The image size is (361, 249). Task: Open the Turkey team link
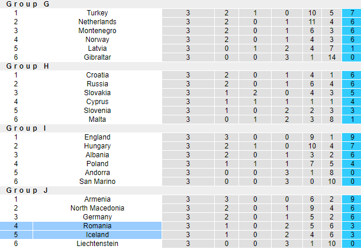click(97, 12)
